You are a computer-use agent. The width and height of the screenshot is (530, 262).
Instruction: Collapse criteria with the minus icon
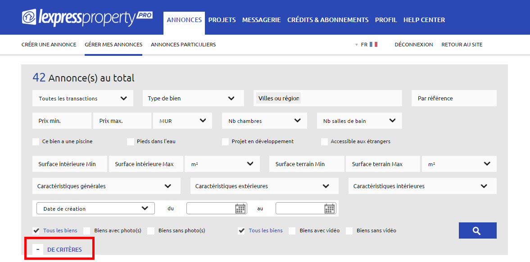point(38,249)
